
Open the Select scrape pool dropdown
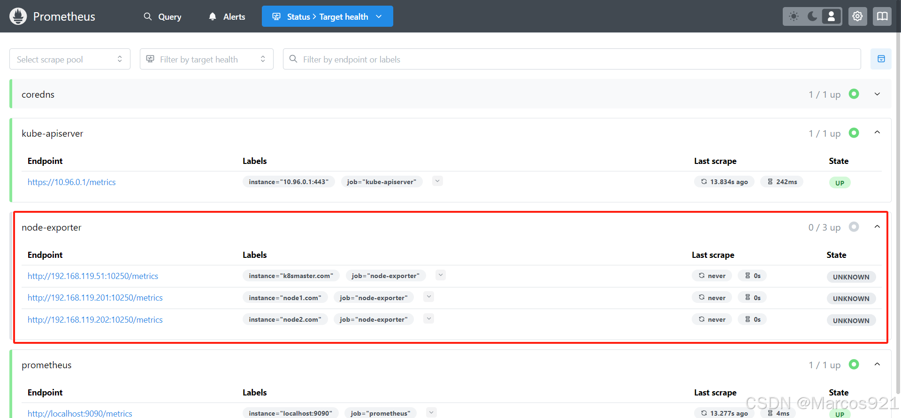[x=70, y=59]
